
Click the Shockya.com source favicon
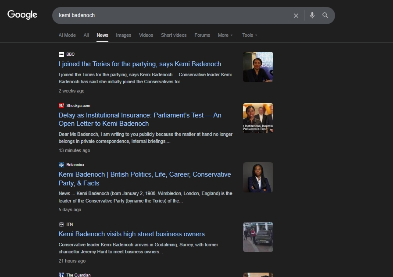pos(61,106)
